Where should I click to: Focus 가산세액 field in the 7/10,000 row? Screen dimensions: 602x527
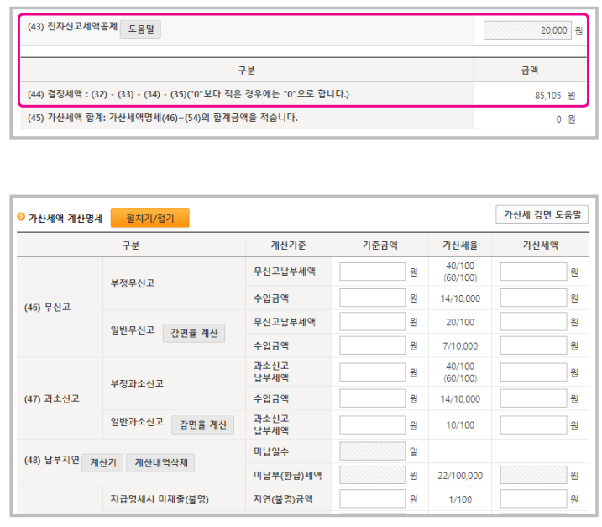[533, 345]
